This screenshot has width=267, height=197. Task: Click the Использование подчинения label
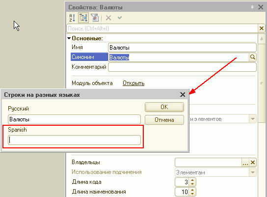tap(107, 172)
